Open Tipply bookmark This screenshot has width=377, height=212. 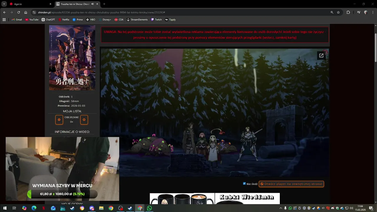click(171, 20)
